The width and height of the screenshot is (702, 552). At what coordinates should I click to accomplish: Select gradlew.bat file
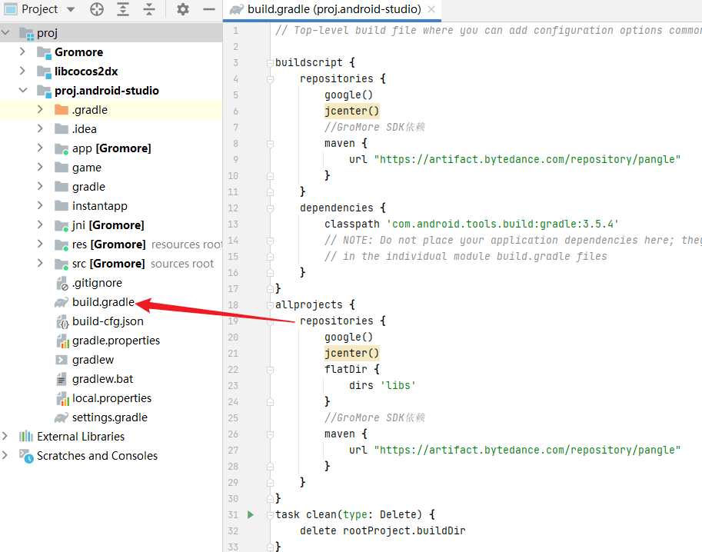(x=102, y=379)
